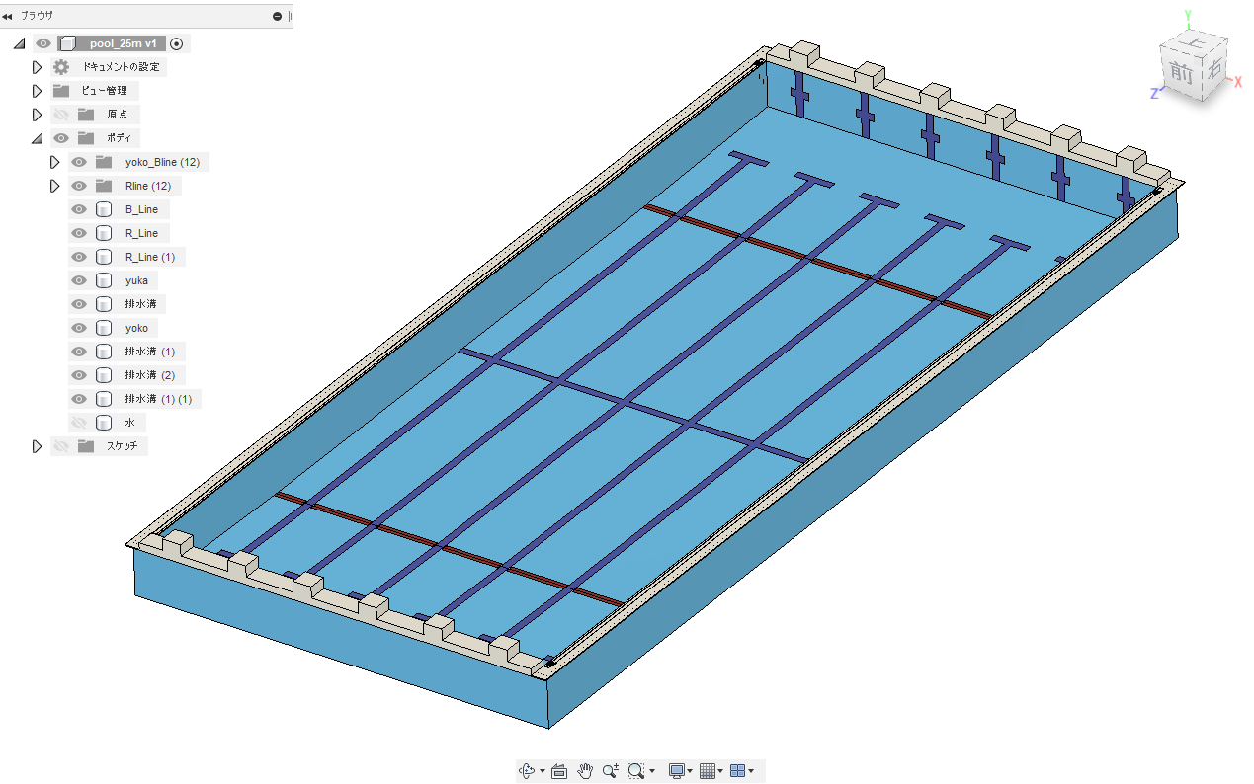
Task: Expand the スケッチ folder
Action: coord(38,446)
